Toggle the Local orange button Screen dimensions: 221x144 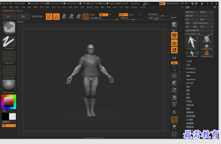click(174, 50)
